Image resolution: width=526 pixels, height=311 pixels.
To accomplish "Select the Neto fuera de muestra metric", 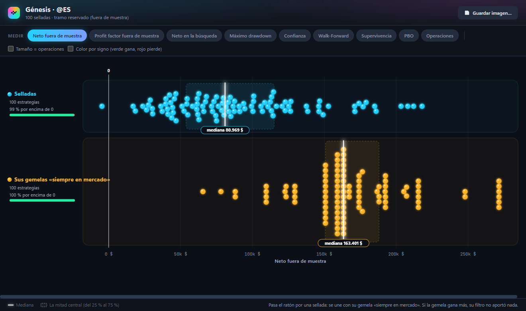I will (x=57, y=35).
